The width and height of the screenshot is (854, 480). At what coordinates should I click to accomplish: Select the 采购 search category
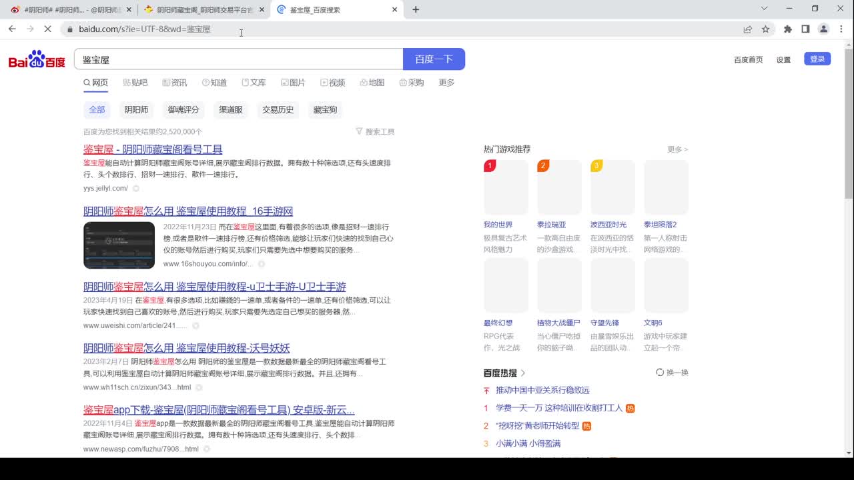coord(412,83)
